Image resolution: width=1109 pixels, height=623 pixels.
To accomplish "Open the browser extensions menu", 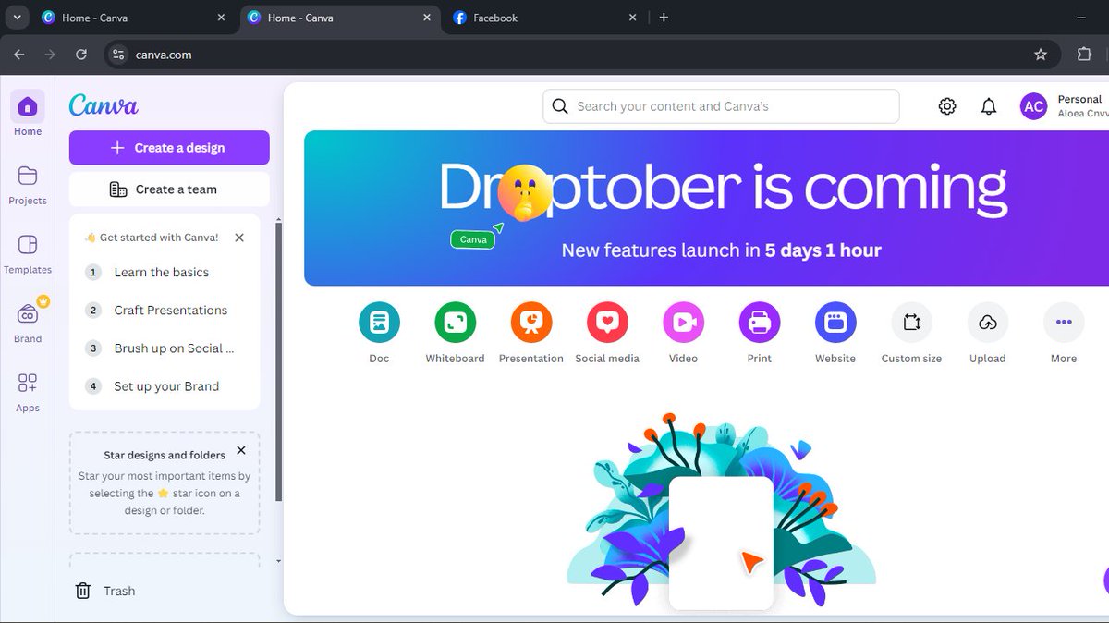I will pos(1085,55).
